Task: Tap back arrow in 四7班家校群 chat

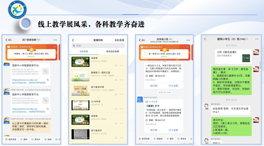Action: pyautogui.click(x=6, y=40)
